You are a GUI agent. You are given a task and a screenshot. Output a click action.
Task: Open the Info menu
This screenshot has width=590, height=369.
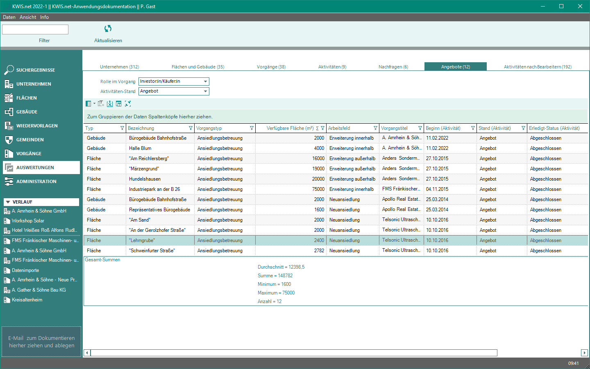coord(44,17)
